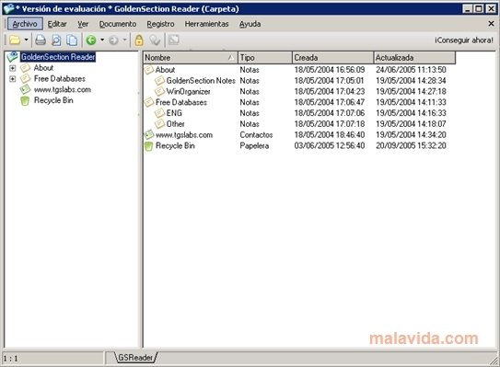The width and height of the screenshot is (500, 367).
Task: Open the Herramientas menu
Action: (x=206, y=24)
